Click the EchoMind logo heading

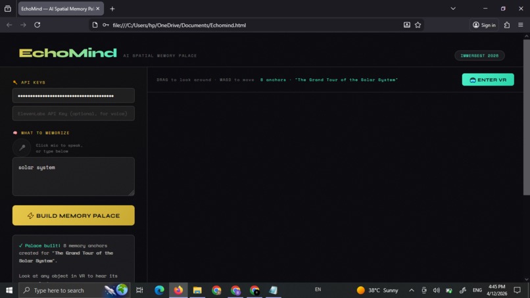(x=68, y=53)
